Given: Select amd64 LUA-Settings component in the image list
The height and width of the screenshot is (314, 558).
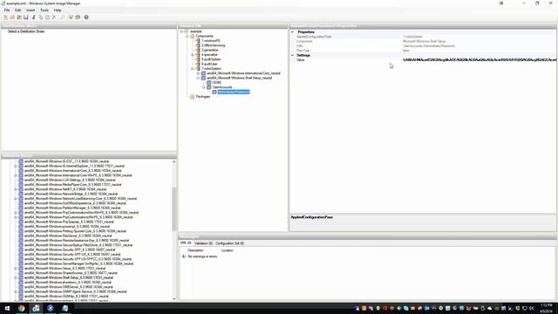Looking at the screenshot, I should point(70,180).
